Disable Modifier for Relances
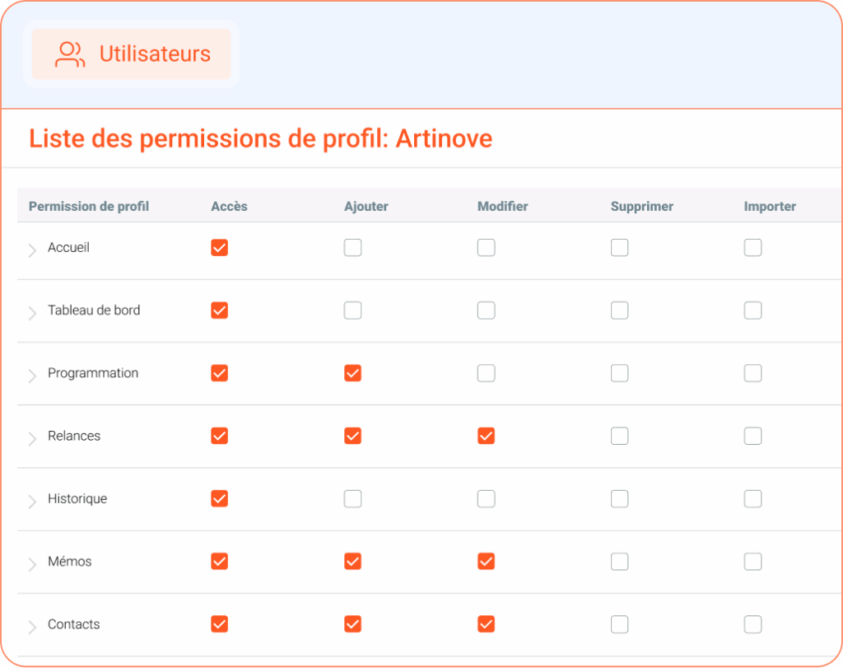 click(x=486, y=436)
